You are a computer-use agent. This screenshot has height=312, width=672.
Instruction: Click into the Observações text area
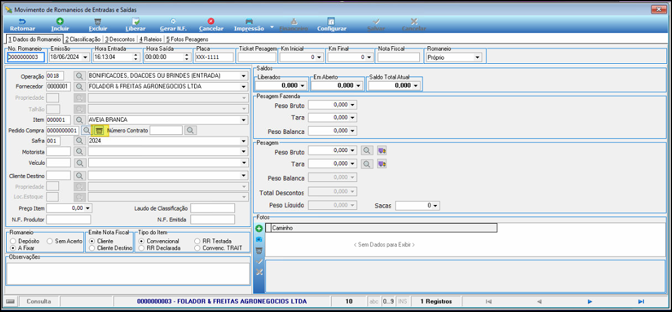(x=128, y=273)
